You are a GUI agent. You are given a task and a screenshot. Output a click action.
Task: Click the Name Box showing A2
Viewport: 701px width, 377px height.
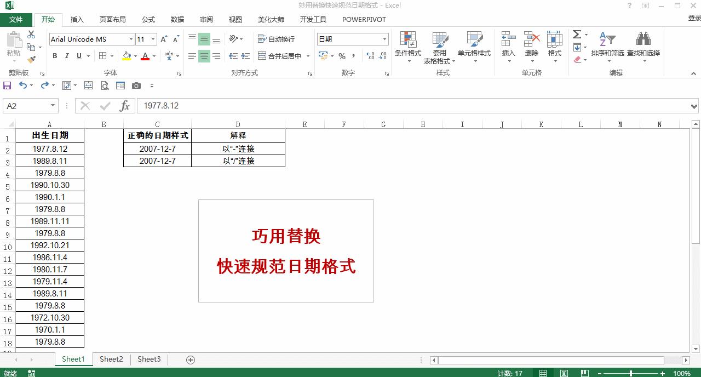coord(26,106)
